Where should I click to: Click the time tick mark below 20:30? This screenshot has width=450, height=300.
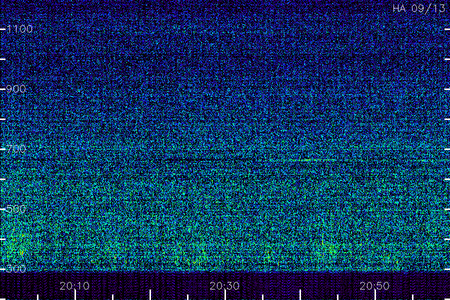(225, 295)
